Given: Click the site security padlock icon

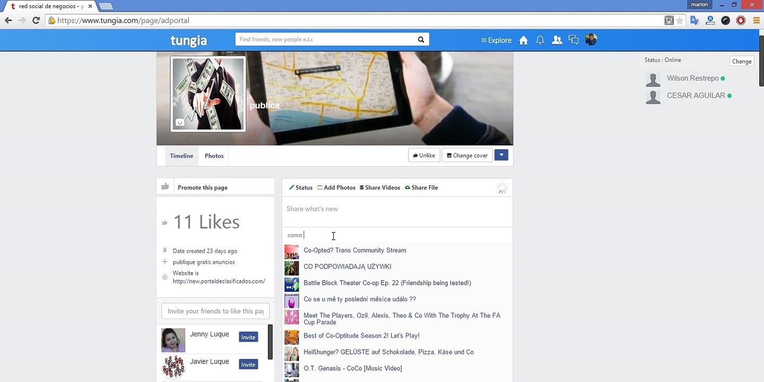Looking at the screenshot, I should (51, 21).
